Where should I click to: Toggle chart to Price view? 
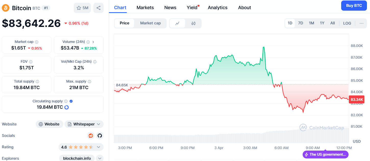tap(125, 23)
